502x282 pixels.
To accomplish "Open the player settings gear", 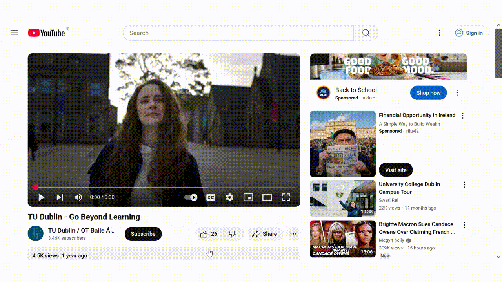I will coord(229,197).
